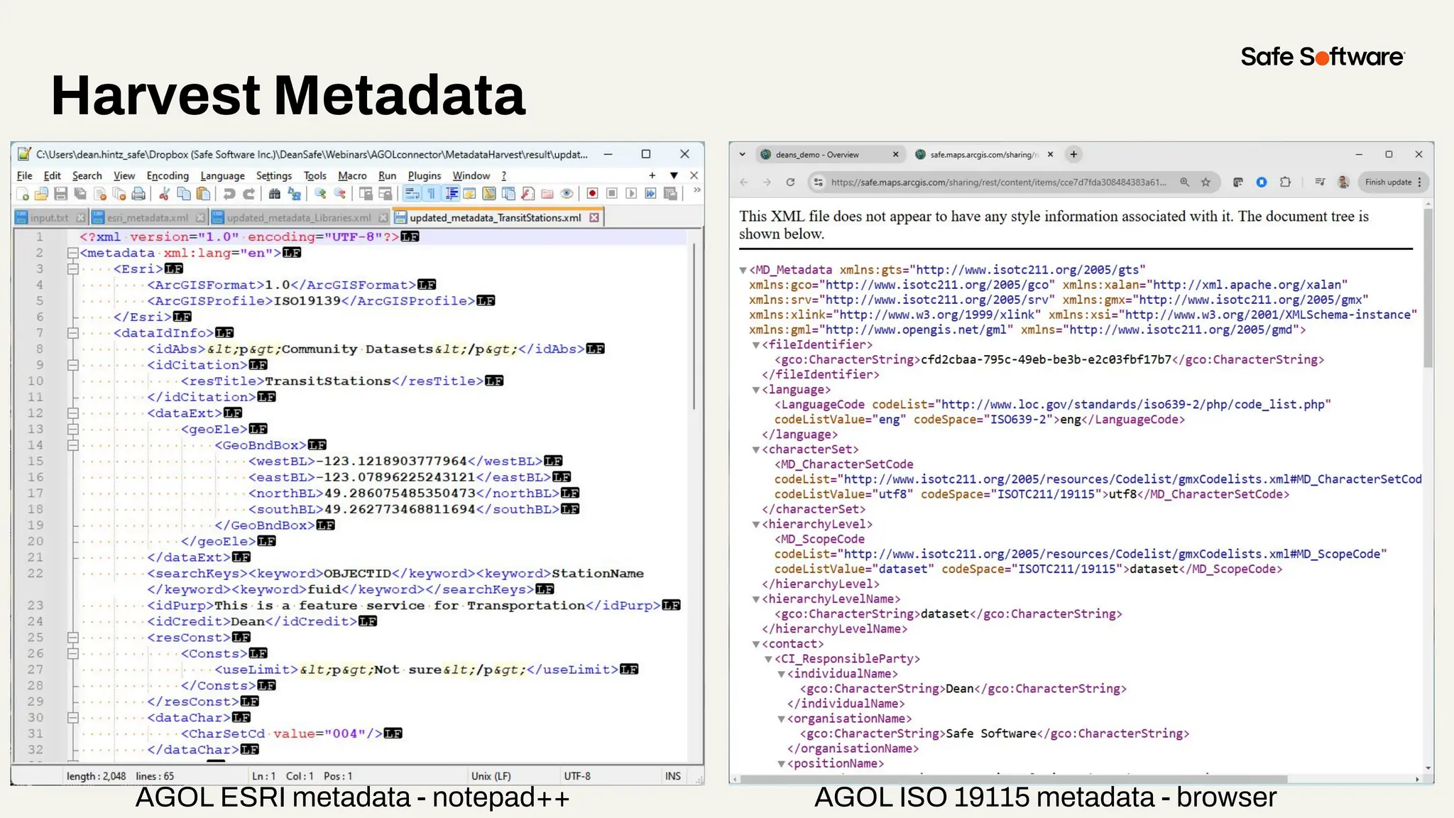Screen dimensions: 1454x818
Task: Click the Paste clipboard icon in Notepad++
Action: click(x=203, y=194)
